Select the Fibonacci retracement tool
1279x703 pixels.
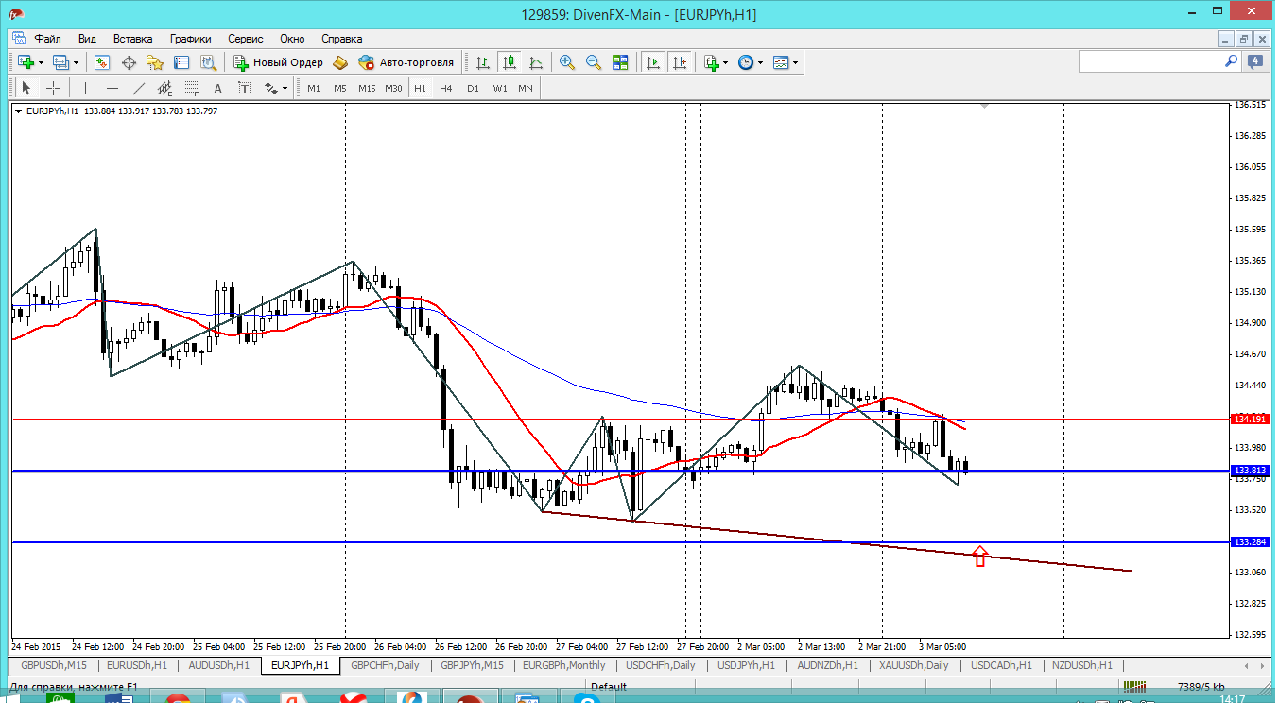[x=191, y=88]
